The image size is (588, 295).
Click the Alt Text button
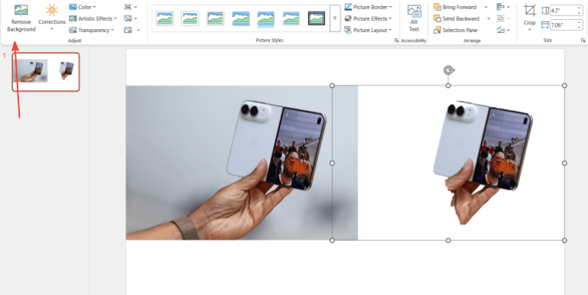point(414,18)
